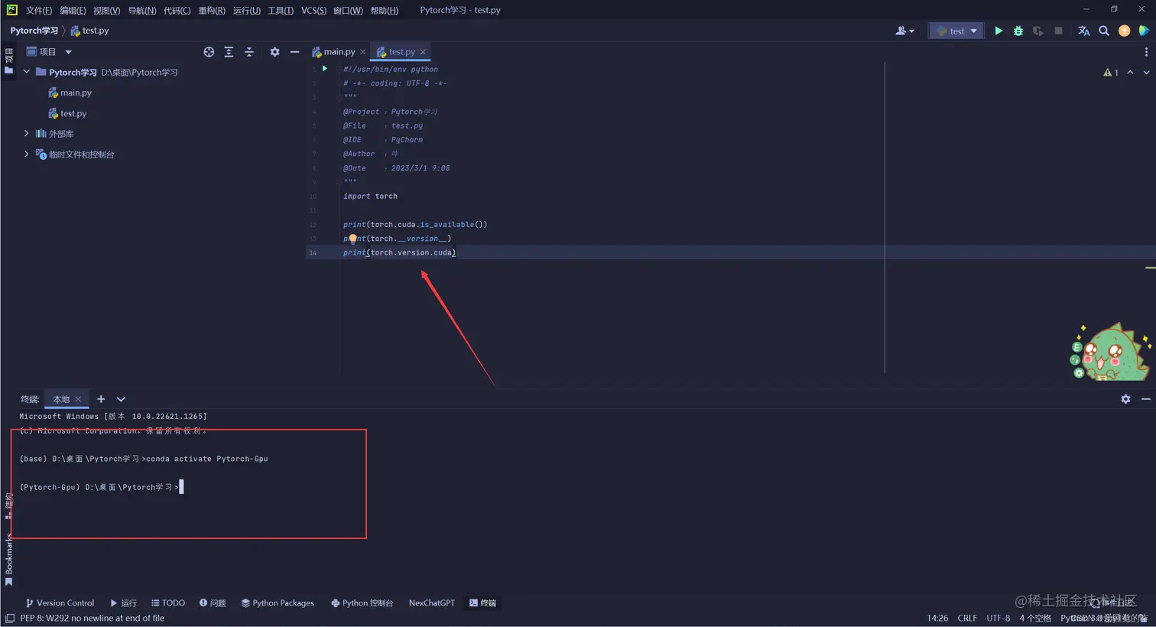Open the Version Control tool window
The width and height of the screenshot is (1156, 627).
point(60,603)
